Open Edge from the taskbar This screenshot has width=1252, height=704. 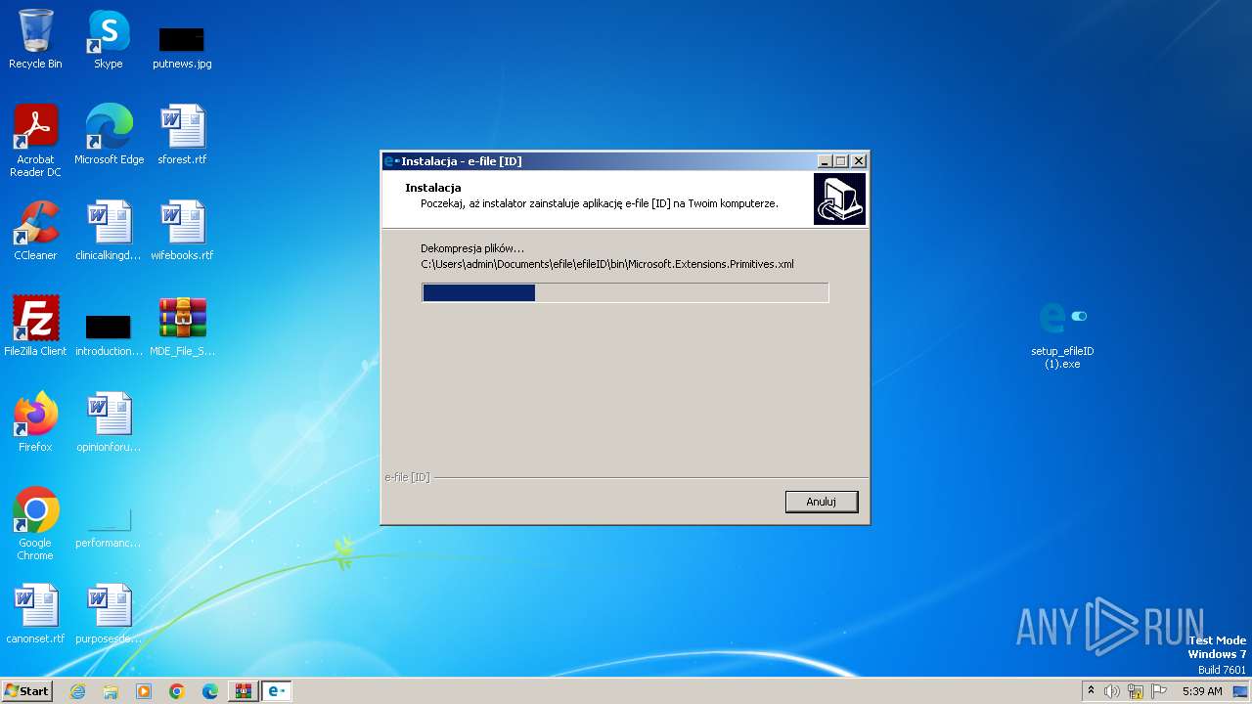tap(210, 691)
